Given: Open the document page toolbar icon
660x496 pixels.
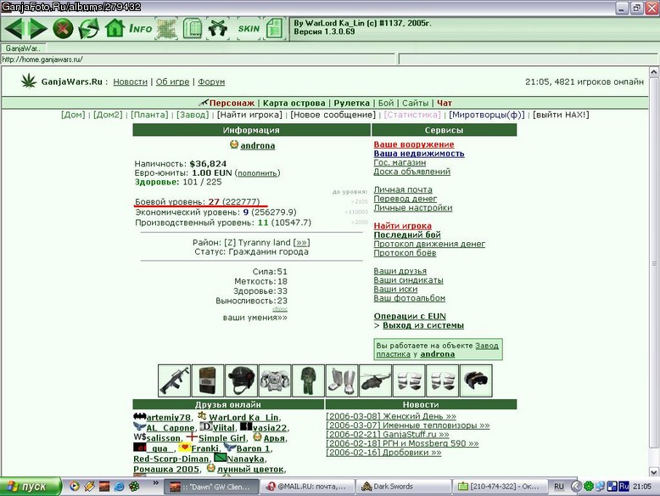Looking at the screenshot, I should pos(275,29).
